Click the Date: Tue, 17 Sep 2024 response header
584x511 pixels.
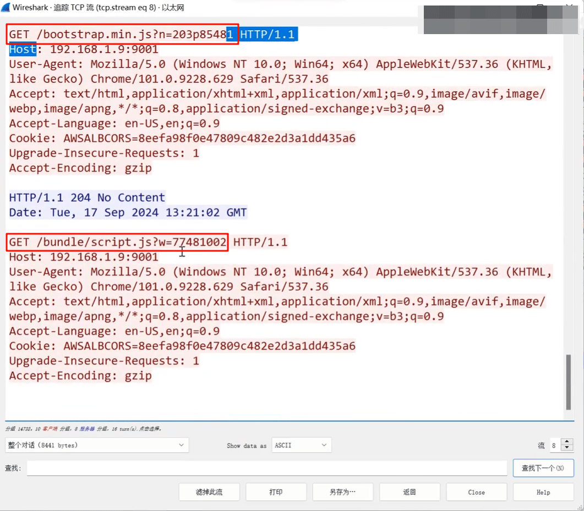coord(128,212)
